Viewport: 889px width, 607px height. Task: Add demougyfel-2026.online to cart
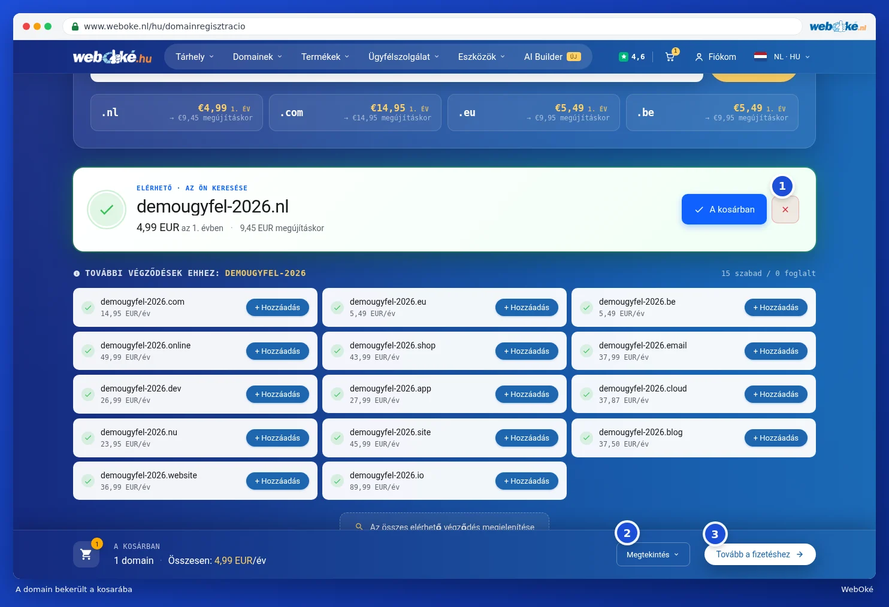coord(277,351)
